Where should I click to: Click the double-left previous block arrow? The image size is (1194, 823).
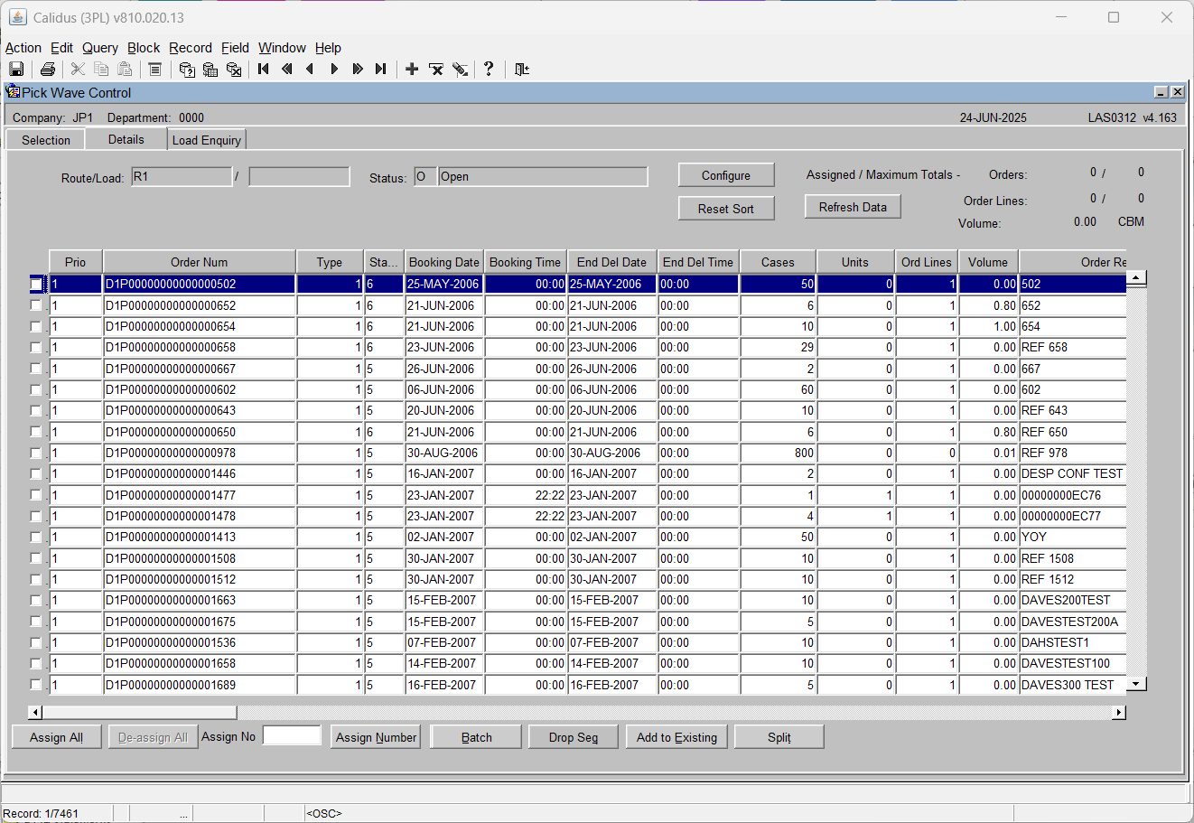[287, 70]
